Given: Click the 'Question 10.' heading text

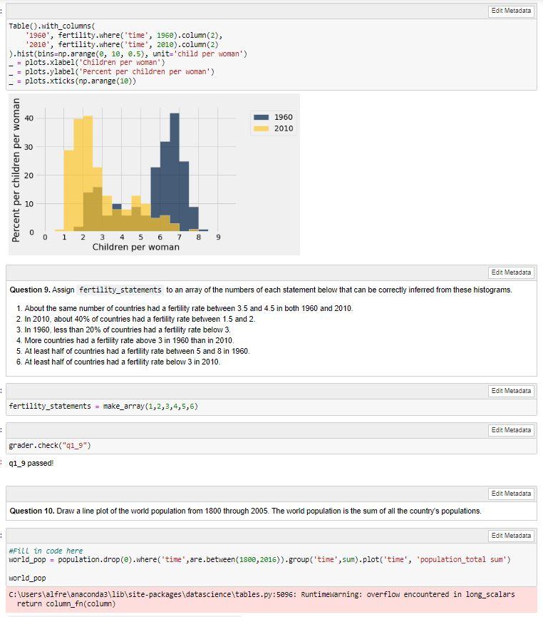Looking at the screenshot, I should click(32, 511).
